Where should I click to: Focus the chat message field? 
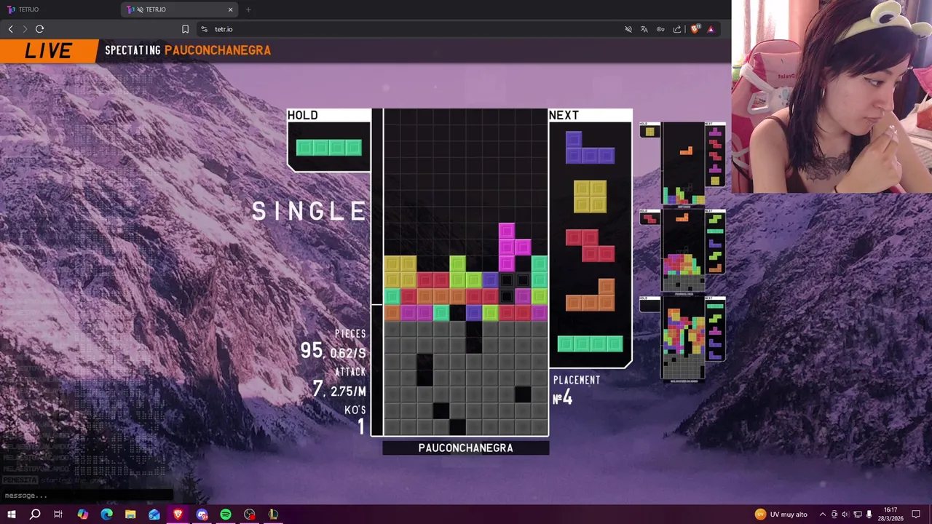(x=86, y=496)
